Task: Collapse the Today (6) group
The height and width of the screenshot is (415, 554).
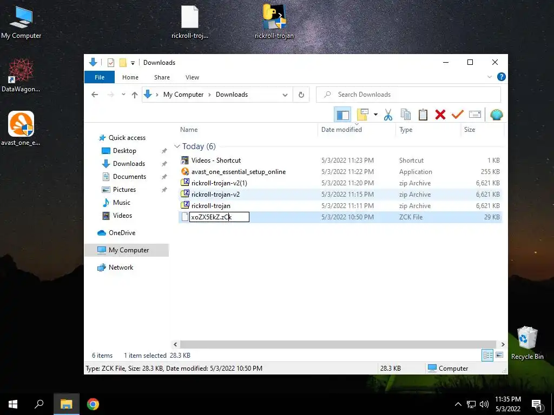Action: coord(177,146)
